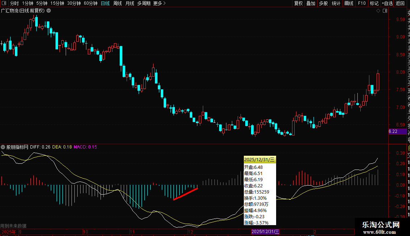Select the 60分钟 period tab
410x236 pixels.
click(x=90, y=3)
